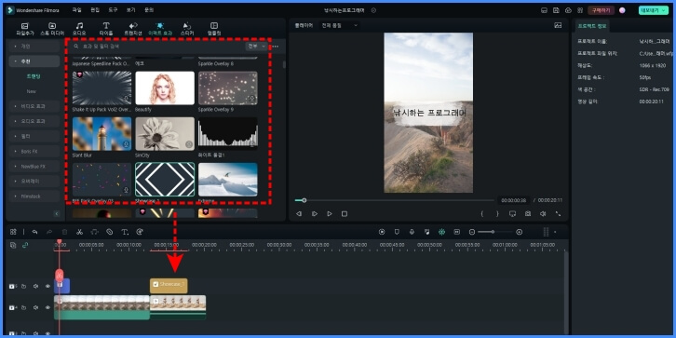The image size is (676, 338).
Task: Expand the 비디오 효과 category
Action: (x=34, y=106)
